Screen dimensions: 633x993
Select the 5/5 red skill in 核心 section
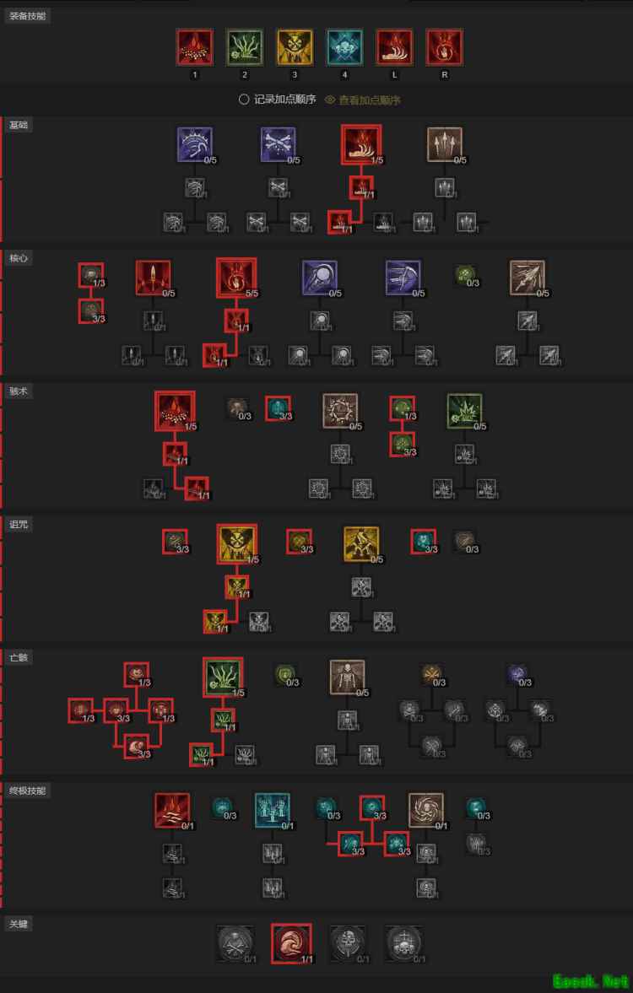click(236, 278)
